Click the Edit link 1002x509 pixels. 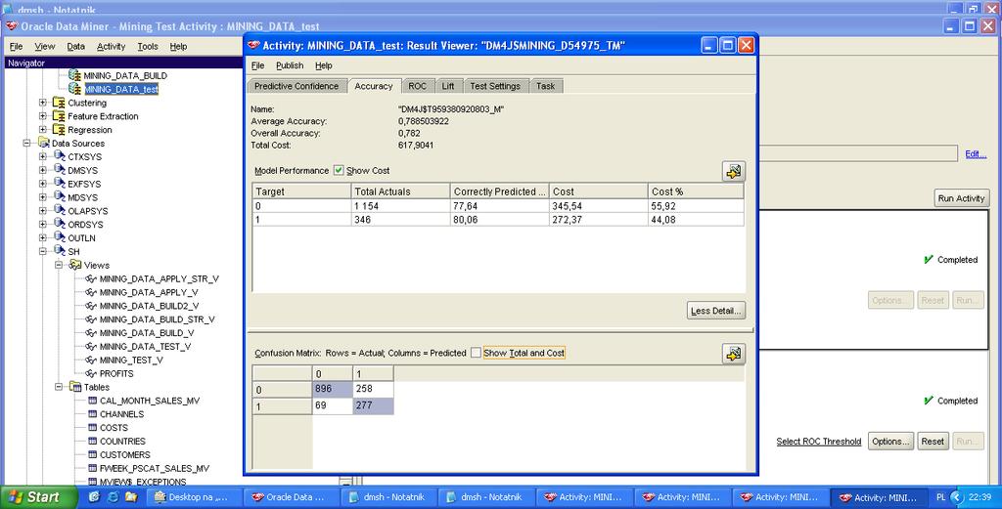pyautogui.click(x=976, y=154)
